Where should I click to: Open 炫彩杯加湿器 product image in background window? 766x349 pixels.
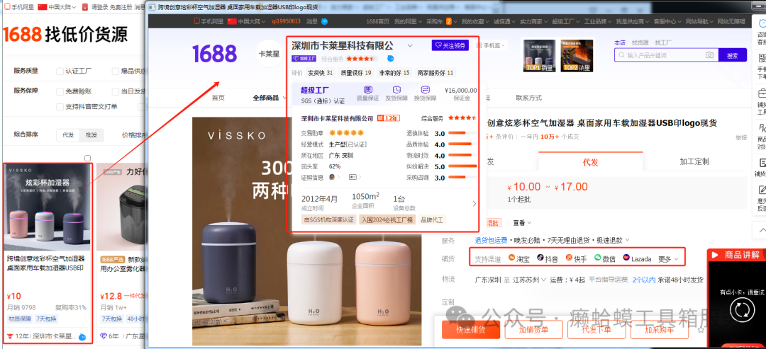(48, 207)
